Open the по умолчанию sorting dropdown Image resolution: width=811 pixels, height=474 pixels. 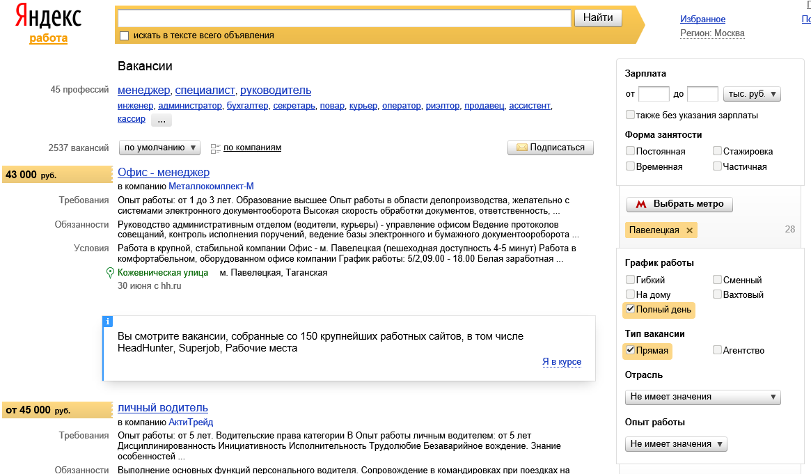coord(159,148)
